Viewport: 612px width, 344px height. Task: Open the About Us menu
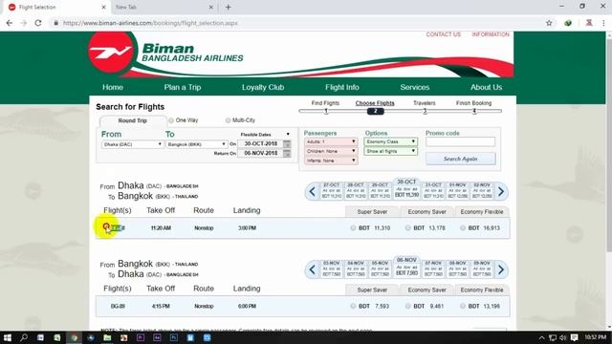[x=487, y=87]
